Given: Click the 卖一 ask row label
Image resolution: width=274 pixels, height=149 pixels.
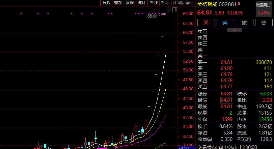Looking at the screenshot, I should (202, 56).
